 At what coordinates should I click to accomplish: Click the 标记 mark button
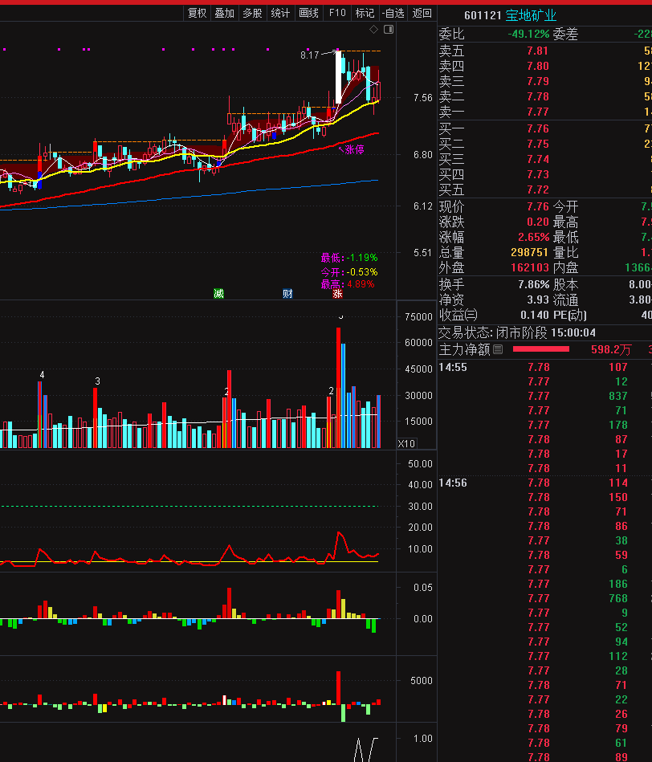point(365,13)
